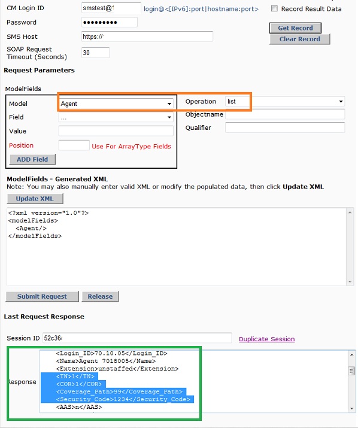The image size is (358, 428).
Task: Click the ADD Field button
Action: pos(32,159)
